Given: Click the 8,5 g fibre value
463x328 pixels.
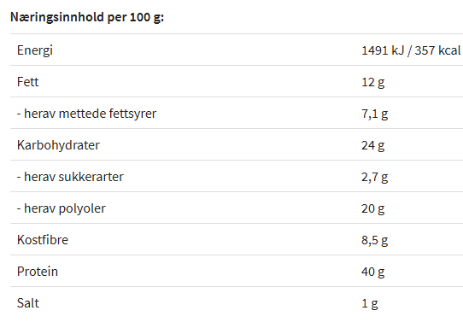Looking at the screenshot, I should (x=375, y=240).
